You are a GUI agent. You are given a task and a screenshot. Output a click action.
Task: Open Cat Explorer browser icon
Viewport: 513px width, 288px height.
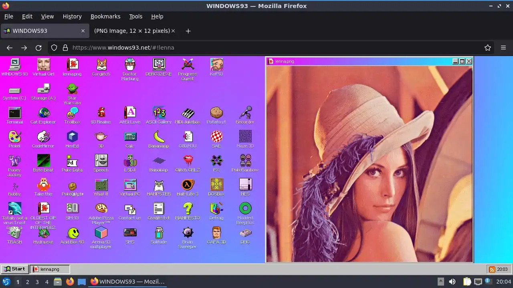[43, 113]
